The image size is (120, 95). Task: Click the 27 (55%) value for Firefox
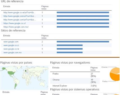click(93, 75)
